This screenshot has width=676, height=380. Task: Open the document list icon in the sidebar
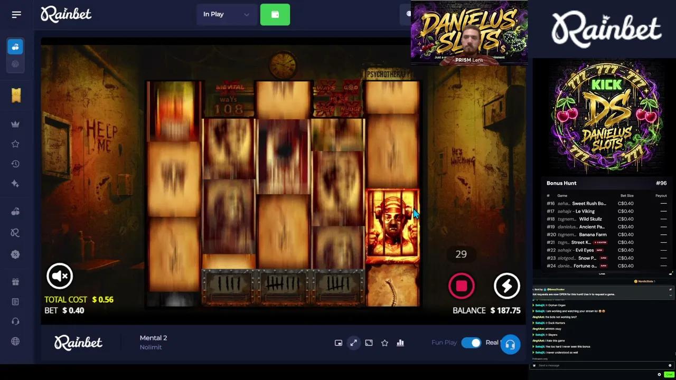(x=15, y=302)
